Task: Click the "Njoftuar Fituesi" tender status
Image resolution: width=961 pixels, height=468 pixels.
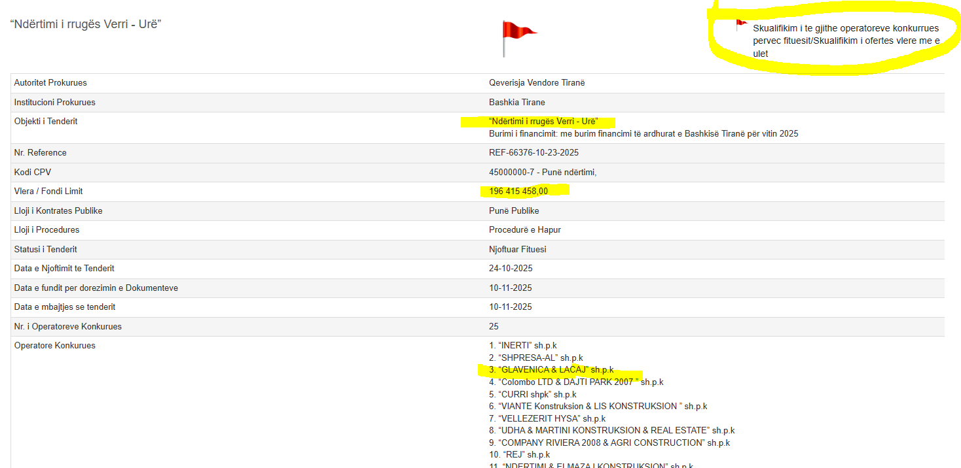Action: coord(517,250)
